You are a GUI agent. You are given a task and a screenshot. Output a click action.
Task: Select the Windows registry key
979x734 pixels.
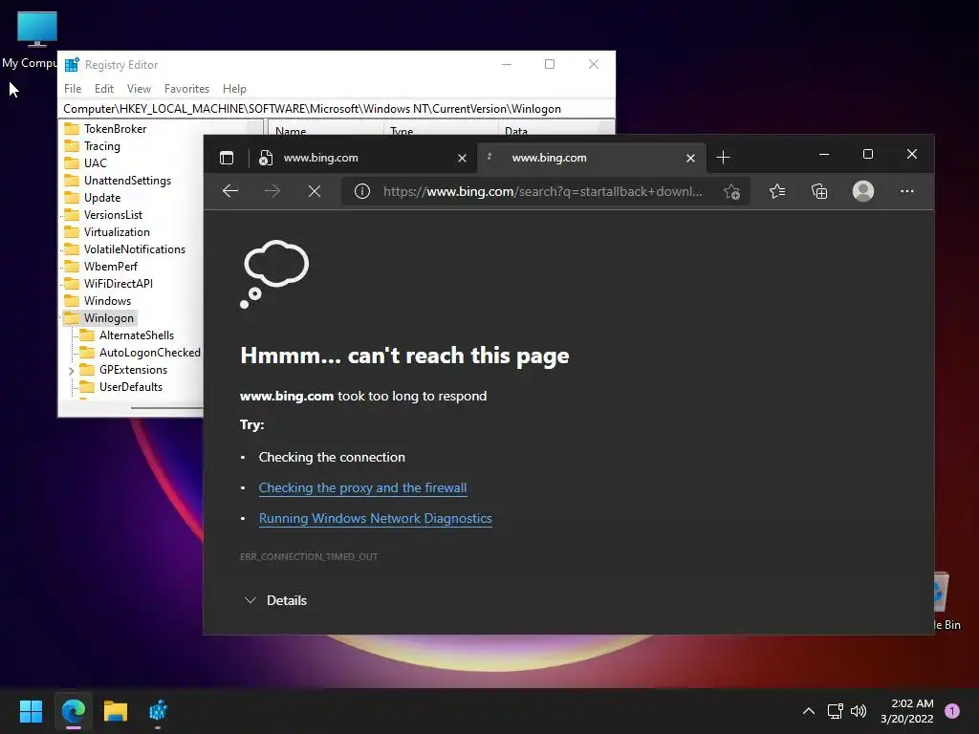pyautogui.click(x=107, y=301)
